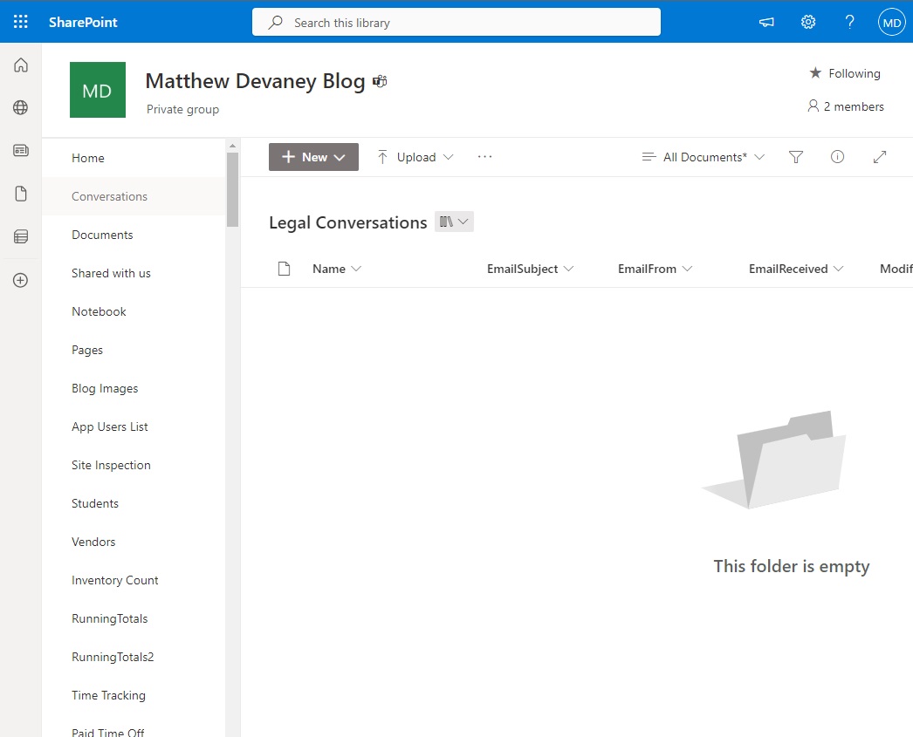Click the MD account avatar
The height and width of the screenshot is (737, 913).
coord(891,22)
